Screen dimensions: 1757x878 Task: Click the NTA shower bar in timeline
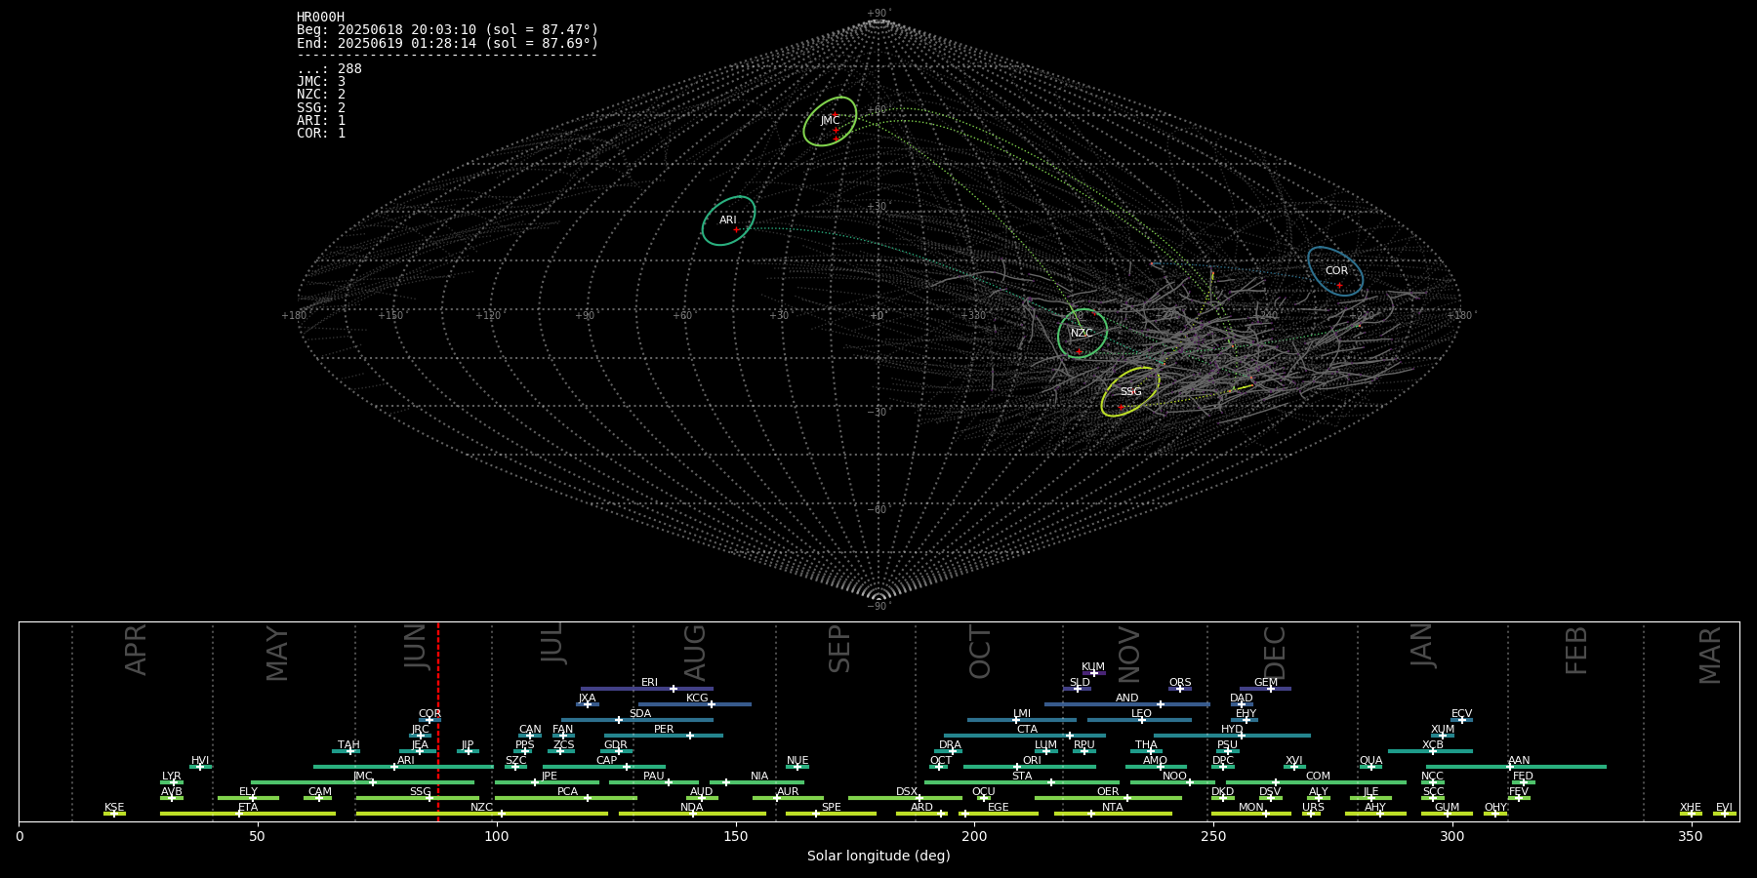click(x=1113, y=814)
